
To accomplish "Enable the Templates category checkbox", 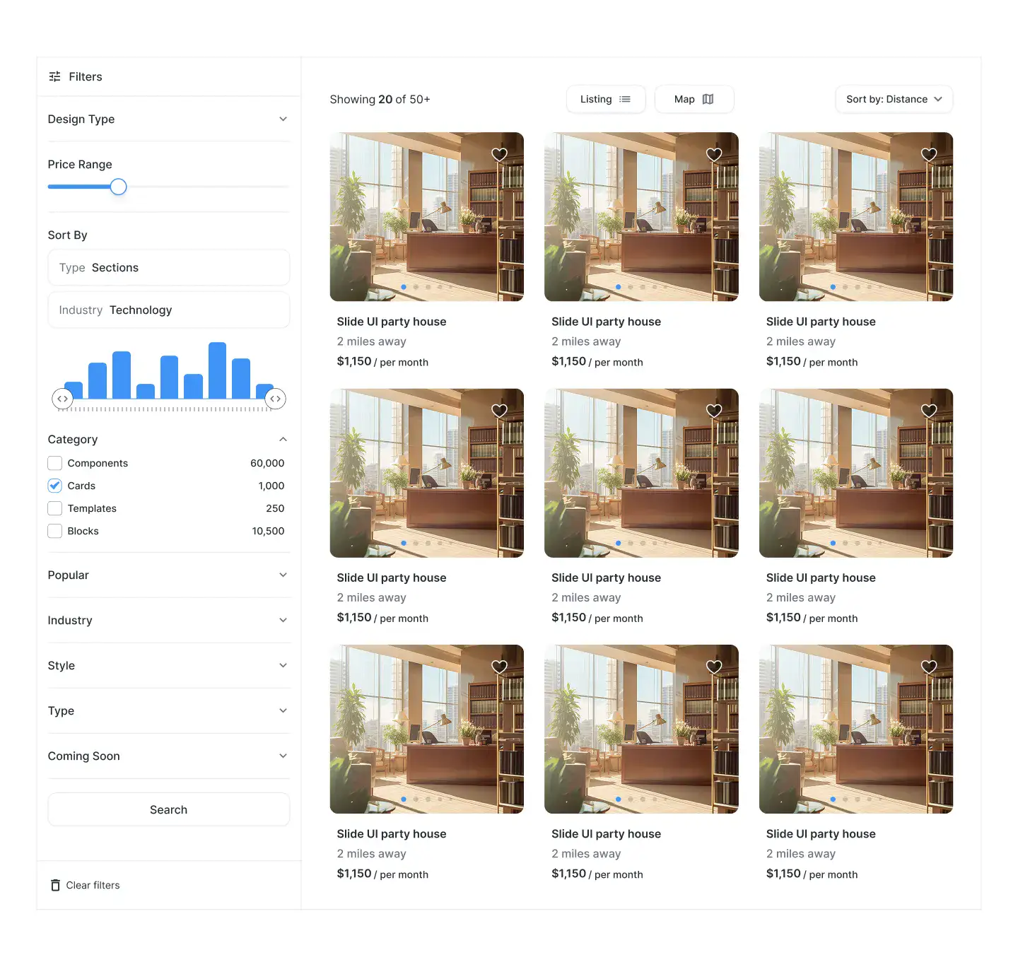I will tap(54, 508).
